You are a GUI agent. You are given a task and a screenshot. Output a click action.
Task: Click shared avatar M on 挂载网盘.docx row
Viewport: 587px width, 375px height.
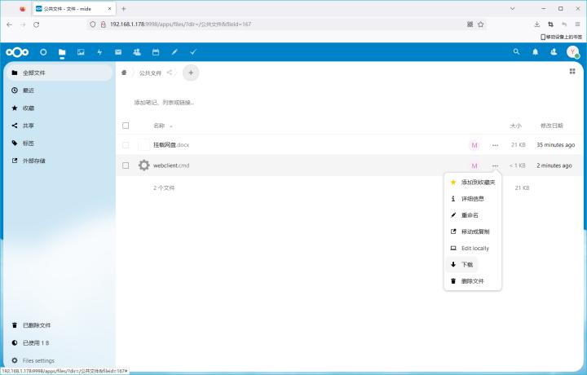(474, 145)
